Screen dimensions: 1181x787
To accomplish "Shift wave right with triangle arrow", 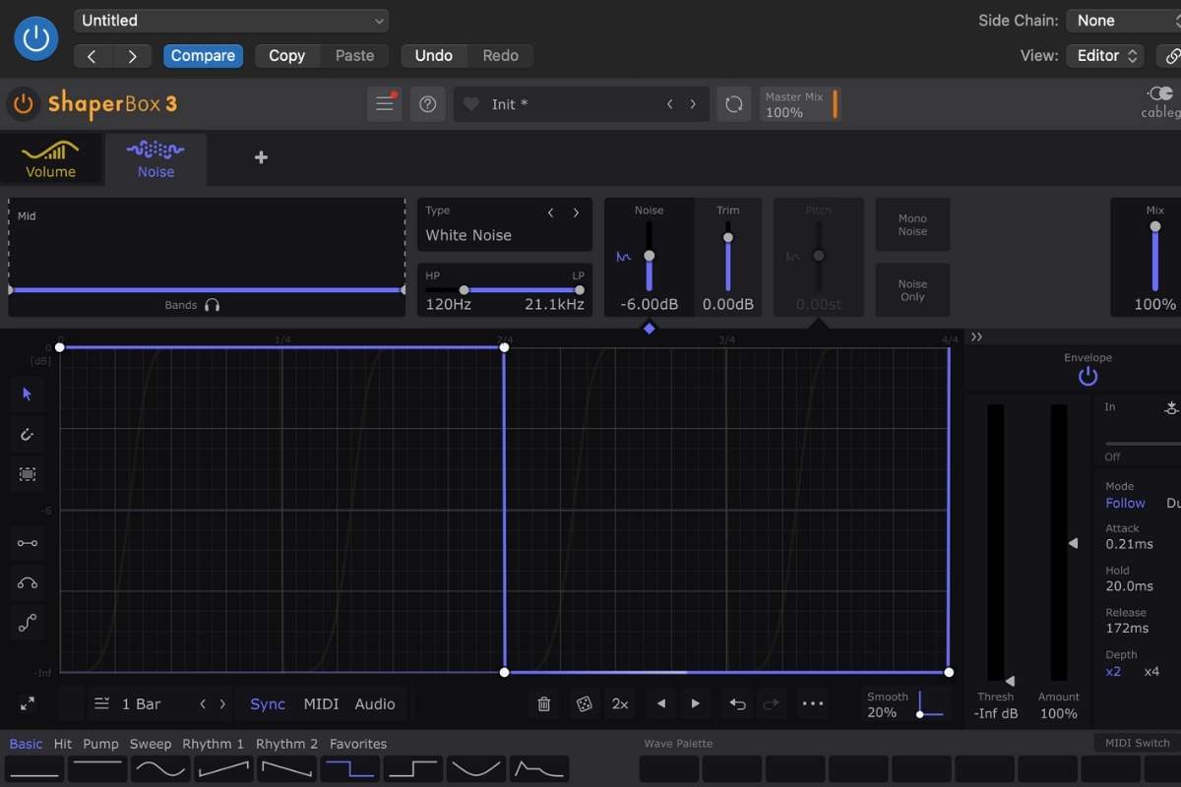I will click(x=695, y=704).
